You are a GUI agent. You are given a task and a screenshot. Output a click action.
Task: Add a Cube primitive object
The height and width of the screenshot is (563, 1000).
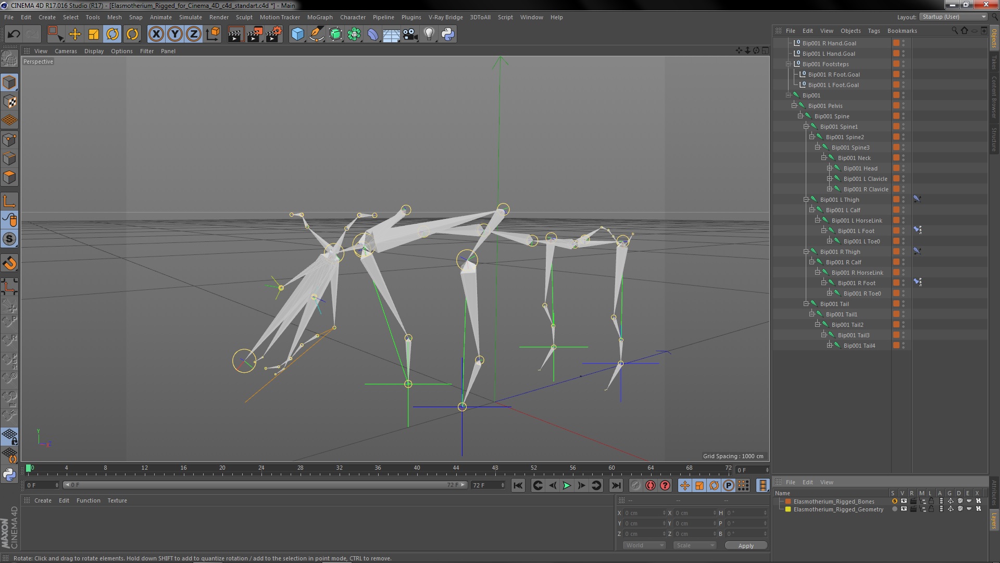(297, 34)
